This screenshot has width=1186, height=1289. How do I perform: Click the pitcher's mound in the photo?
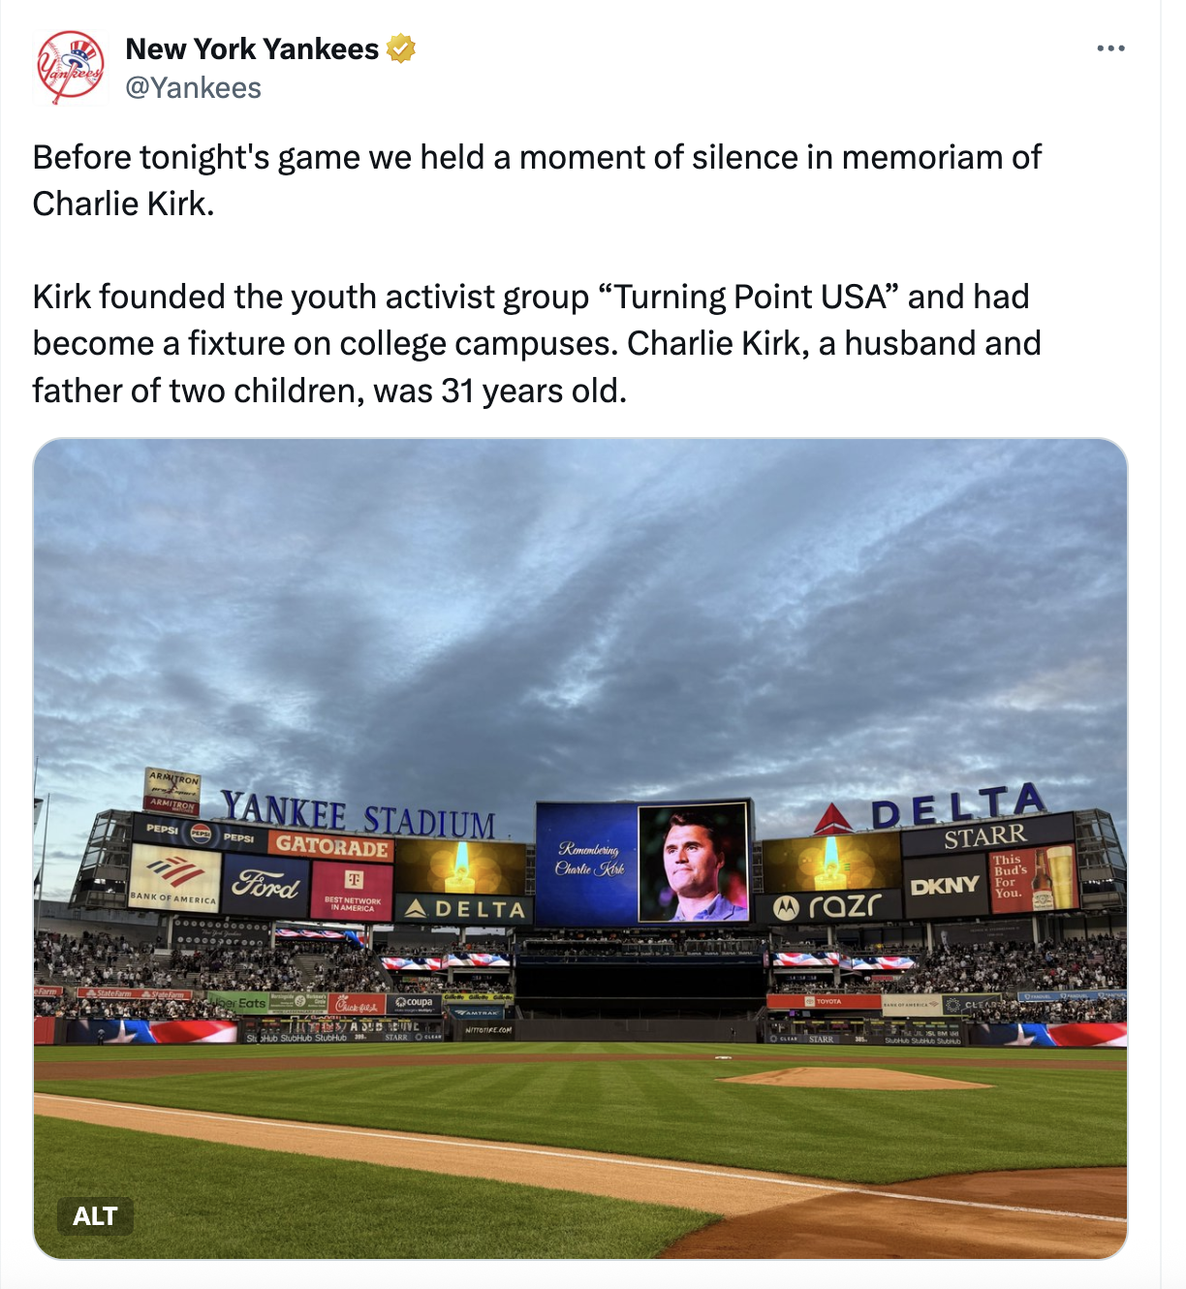coord(853,1078)
